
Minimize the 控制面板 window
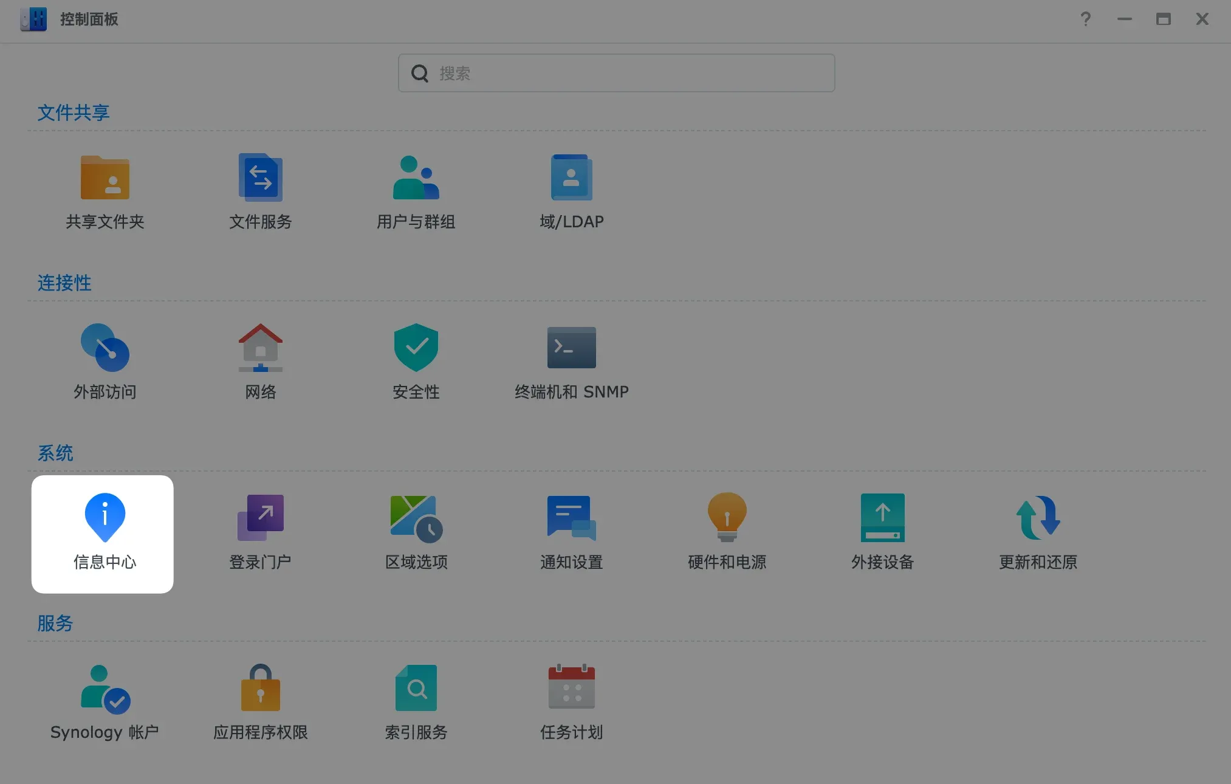tap(1125, 19)
